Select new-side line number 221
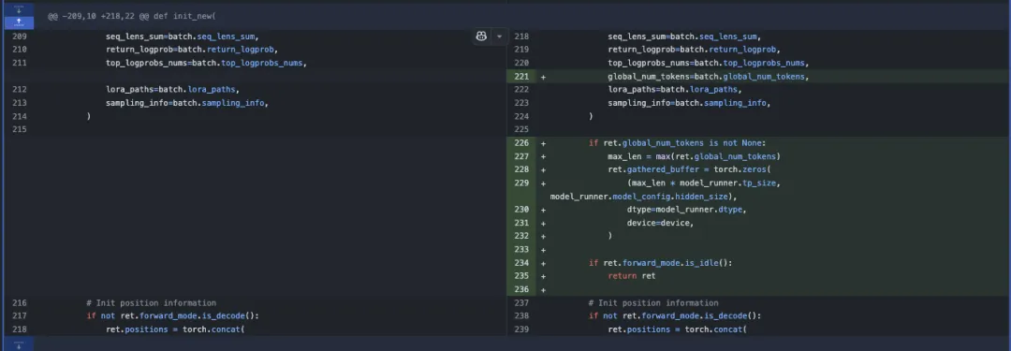The height and width of the screenshot is (351, 1011). (x=521, y=76)
